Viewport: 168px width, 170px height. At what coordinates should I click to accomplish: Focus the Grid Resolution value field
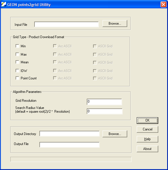pos(104,102)
